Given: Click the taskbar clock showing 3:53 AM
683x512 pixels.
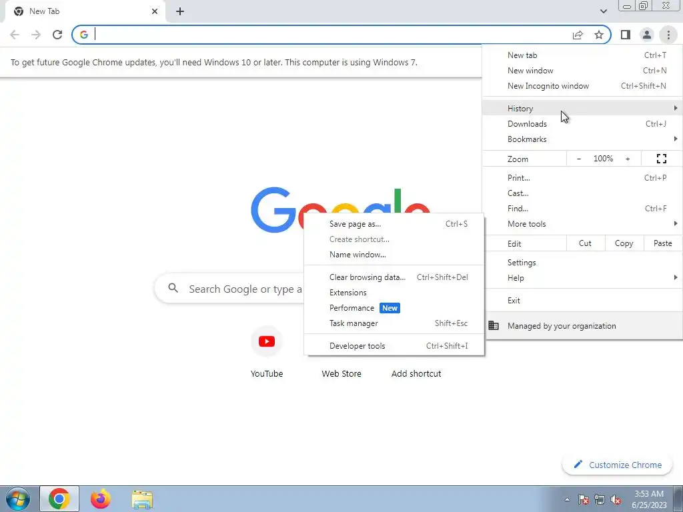Looking at the screenshot, I should pos(649,499).
